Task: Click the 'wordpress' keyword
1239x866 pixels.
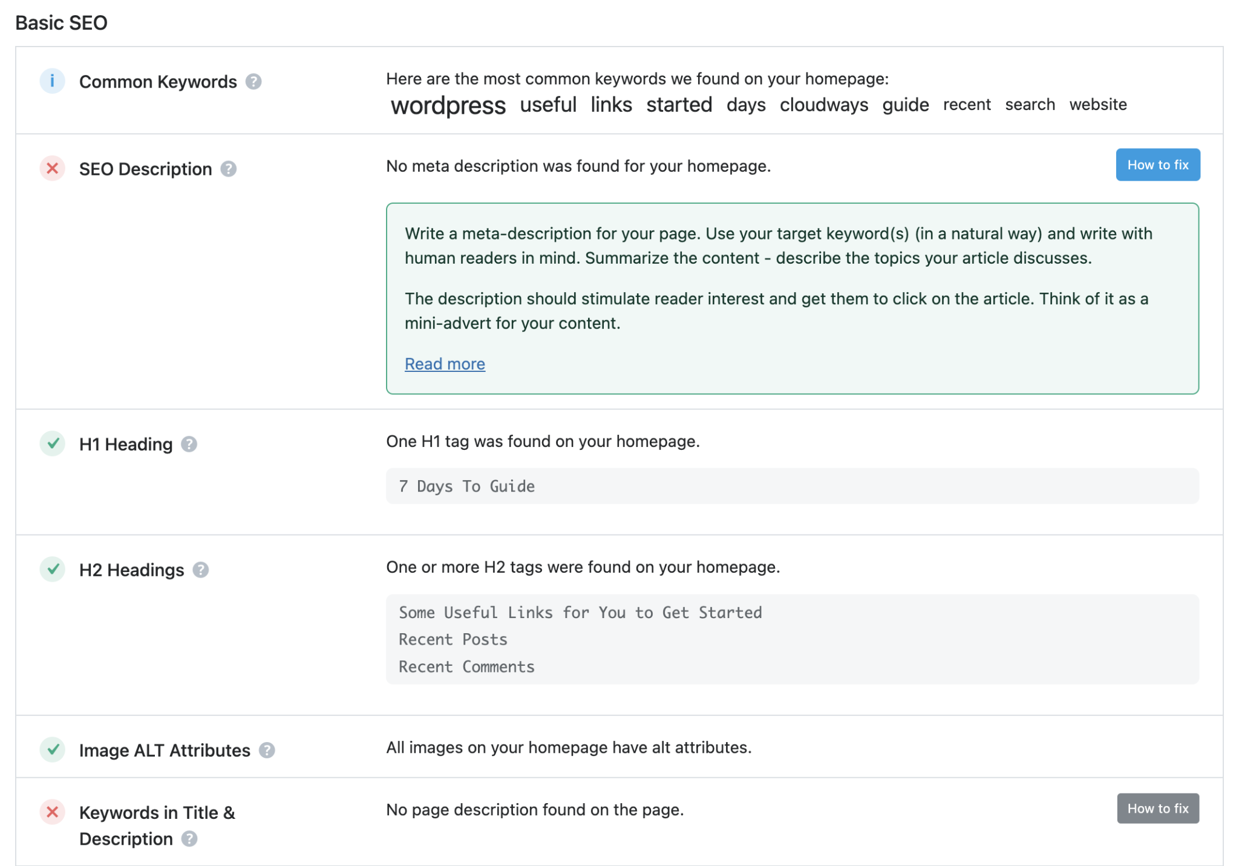Action: (448, 106)
